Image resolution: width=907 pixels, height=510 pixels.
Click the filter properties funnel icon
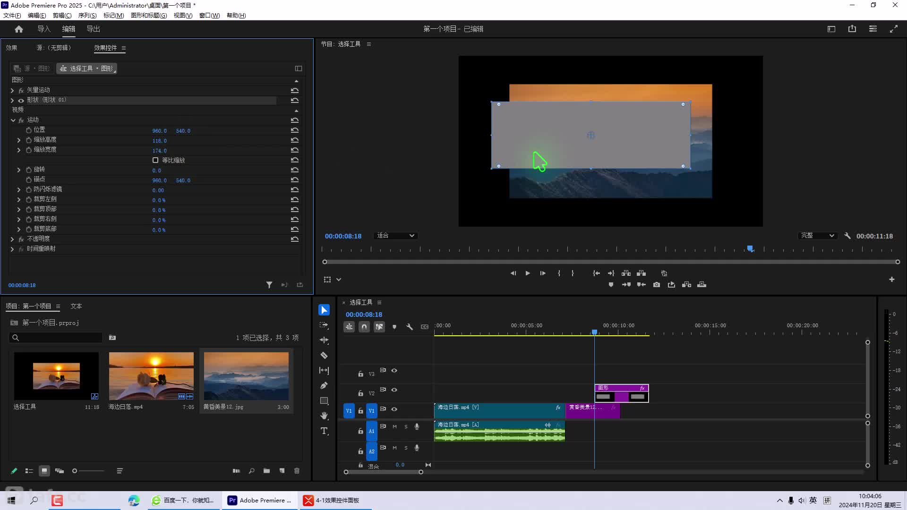coord(269,285)
